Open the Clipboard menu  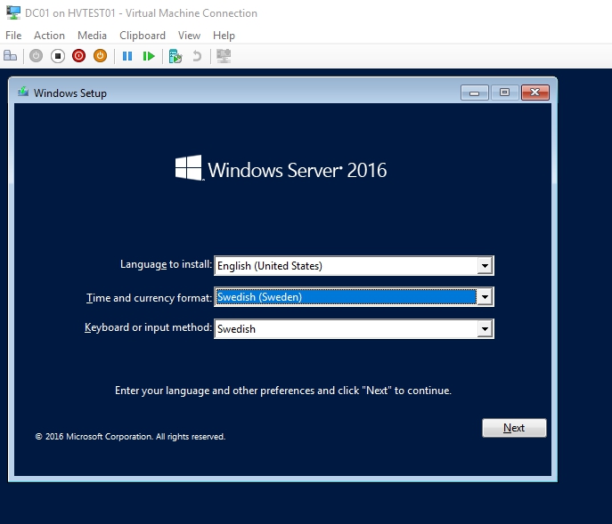point(143,36)
